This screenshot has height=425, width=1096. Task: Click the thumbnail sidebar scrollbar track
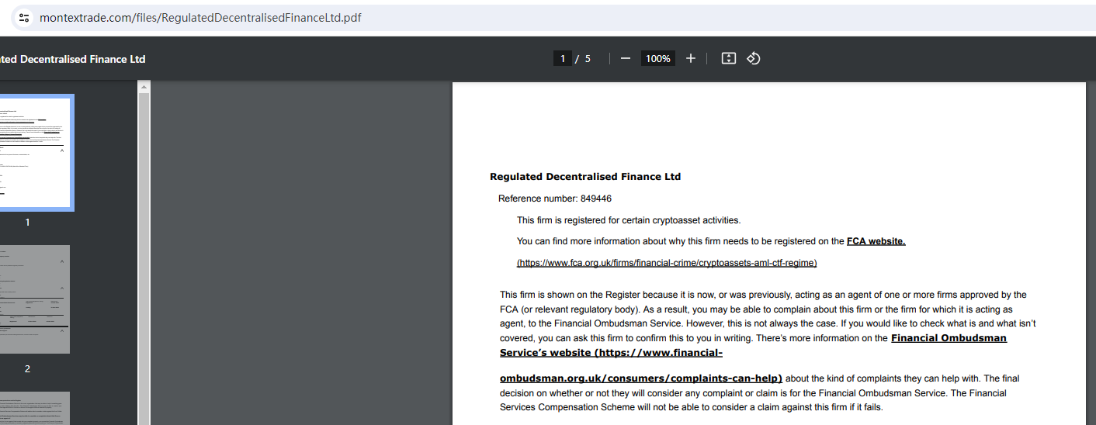click(144, 260)
